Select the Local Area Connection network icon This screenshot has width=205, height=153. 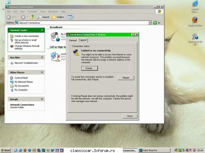(55, 57)
